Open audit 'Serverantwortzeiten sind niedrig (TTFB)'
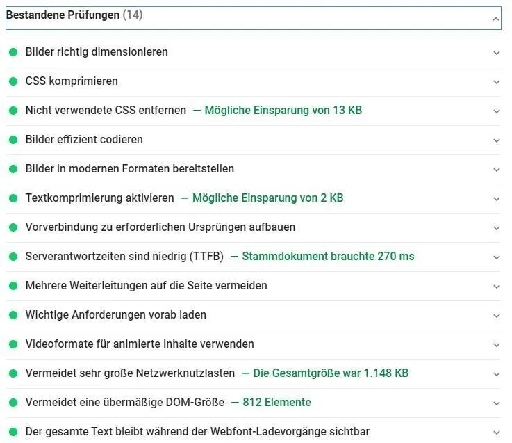Image resolution: width=512 pixels, height=443 pixels. click(124, 257)
